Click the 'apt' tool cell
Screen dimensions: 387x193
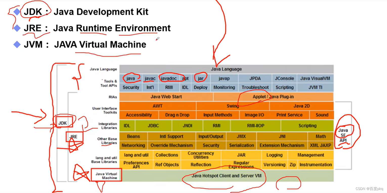(185, 78)
